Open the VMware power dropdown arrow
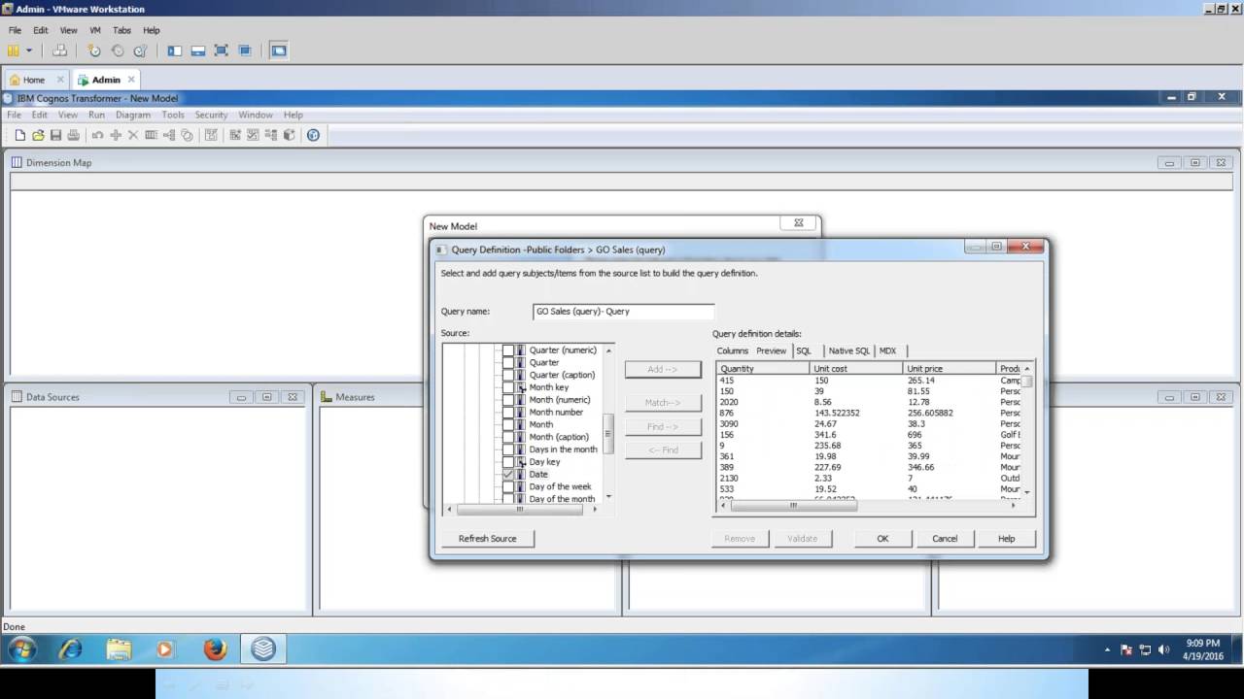This screenshot has height=699, width=1244. point(29,50)
